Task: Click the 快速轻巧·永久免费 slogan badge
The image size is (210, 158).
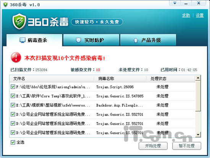Action: [97, 22]
